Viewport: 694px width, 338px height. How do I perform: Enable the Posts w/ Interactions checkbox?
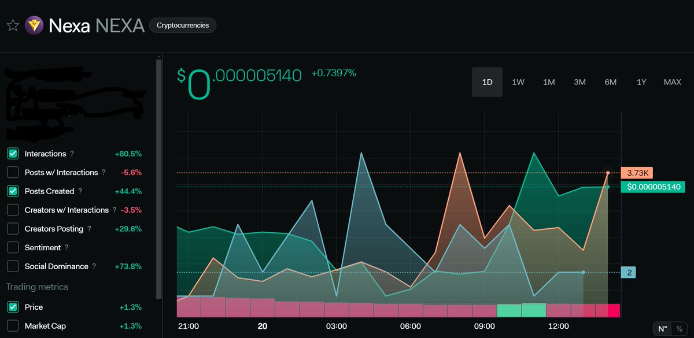(13, 172)
